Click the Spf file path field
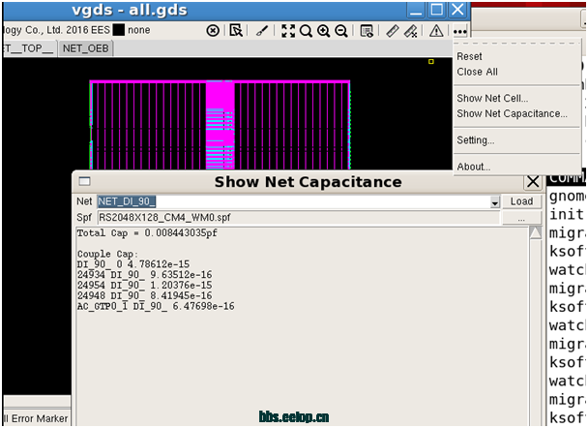 tap(298, 217)
